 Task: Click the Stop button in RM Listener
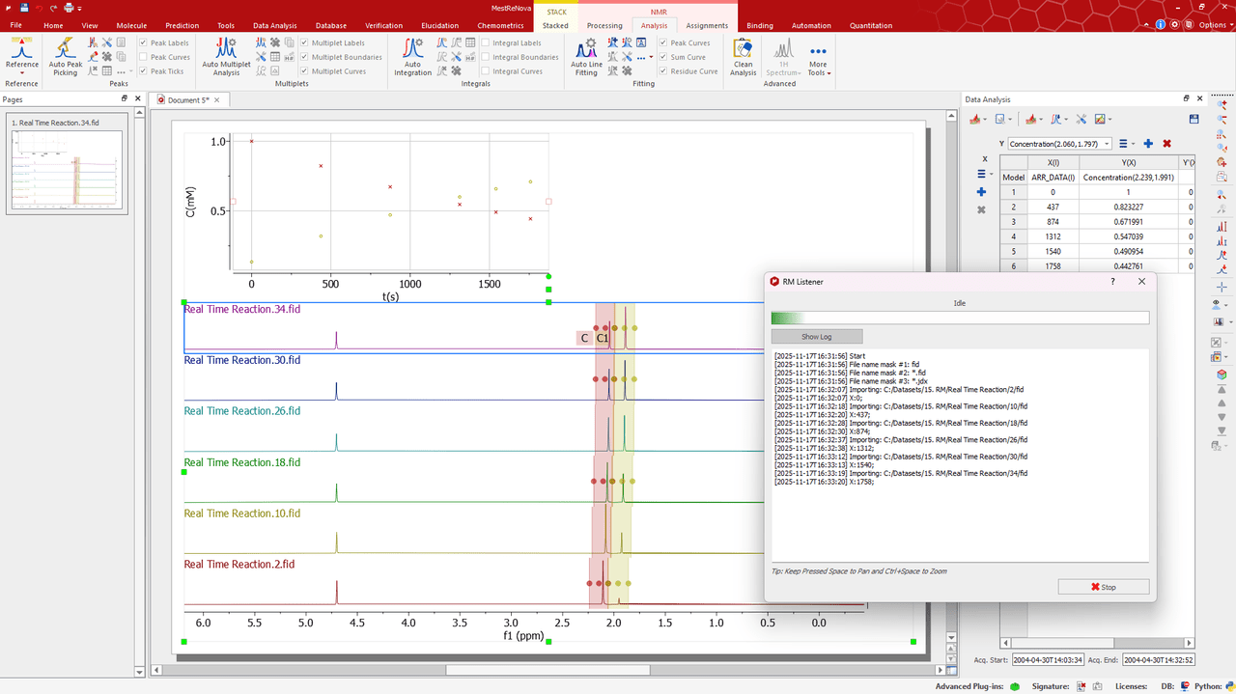(x=1103, y=587)
